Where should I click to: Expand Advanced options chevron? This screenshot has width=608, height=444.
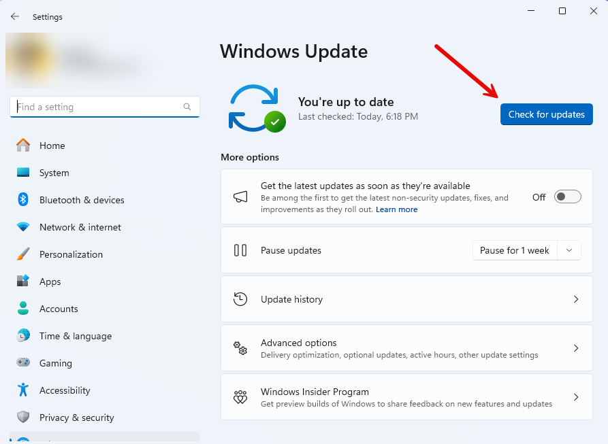576,348
